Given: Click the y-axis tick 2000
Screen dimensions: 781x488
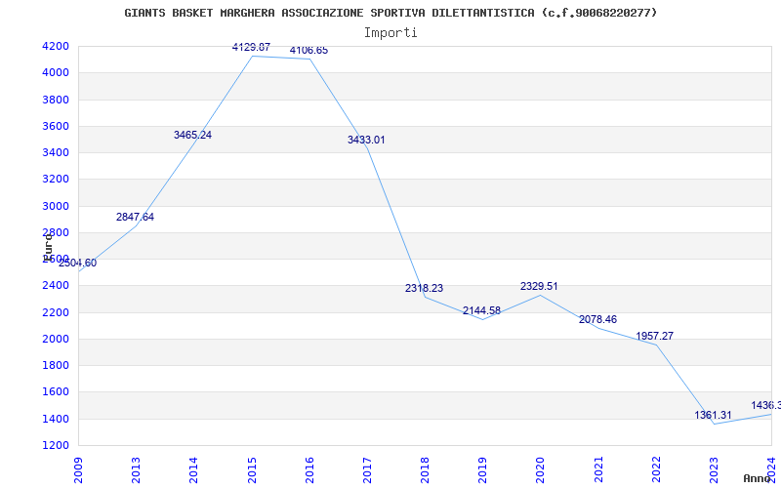Looking at the screenshot, I should click(55, 339).
